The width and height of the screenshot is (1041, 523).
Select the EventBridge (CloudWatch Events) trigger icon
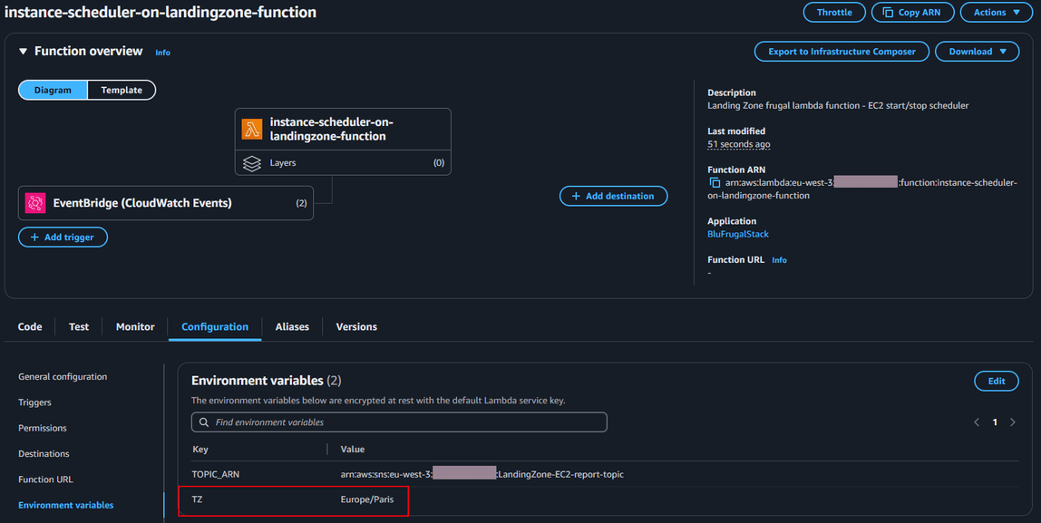(x=34, y=203)
